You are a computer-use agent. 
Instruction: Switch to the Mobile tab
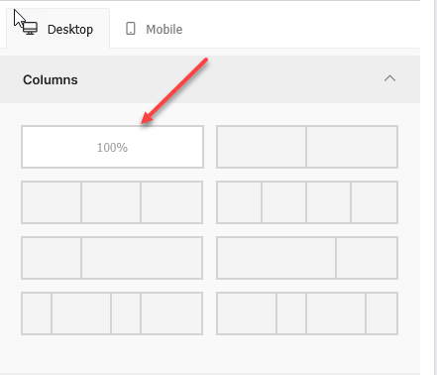tap(154, 29)
